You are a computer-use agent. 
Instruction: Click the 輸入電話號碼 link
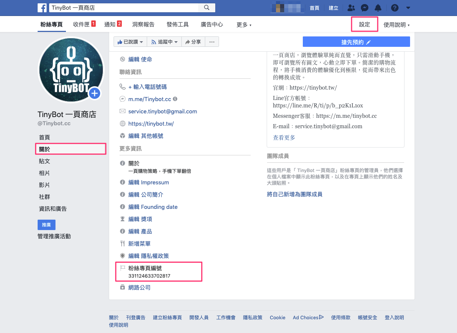click(x=147, y=87)
